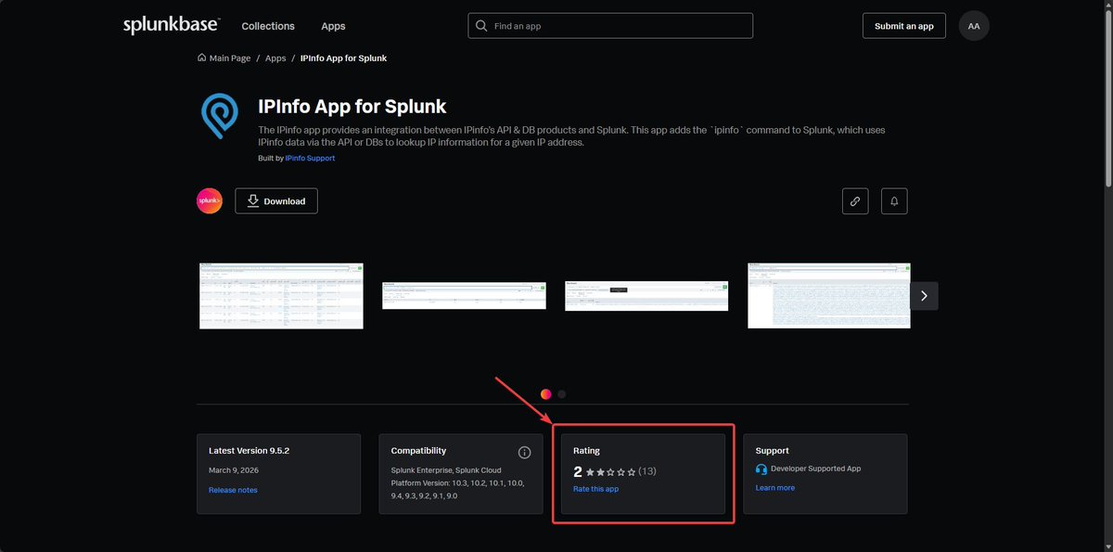
Task: Click the home icon in the breadcrumb
Action: click(202, 58)
